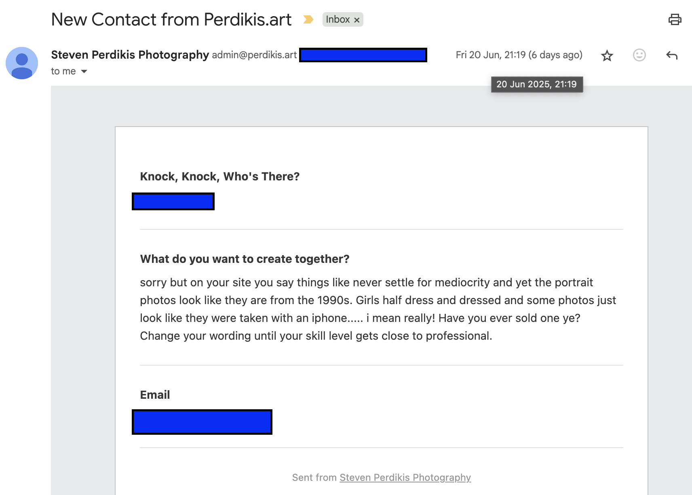The height and width of the screenshot is (495, 692).
Task: Reply using the arrow icon
Action: 672,55
